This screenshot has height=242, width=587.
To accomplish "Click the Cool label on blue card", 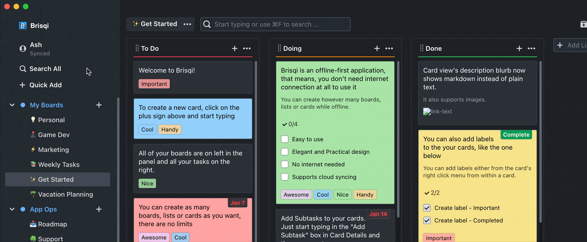I will click(x=147, y=129).
